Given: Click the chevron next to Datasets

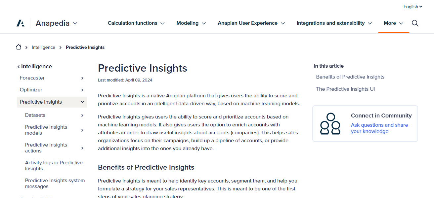Looking at the screenshot, I should click(82, 115).
